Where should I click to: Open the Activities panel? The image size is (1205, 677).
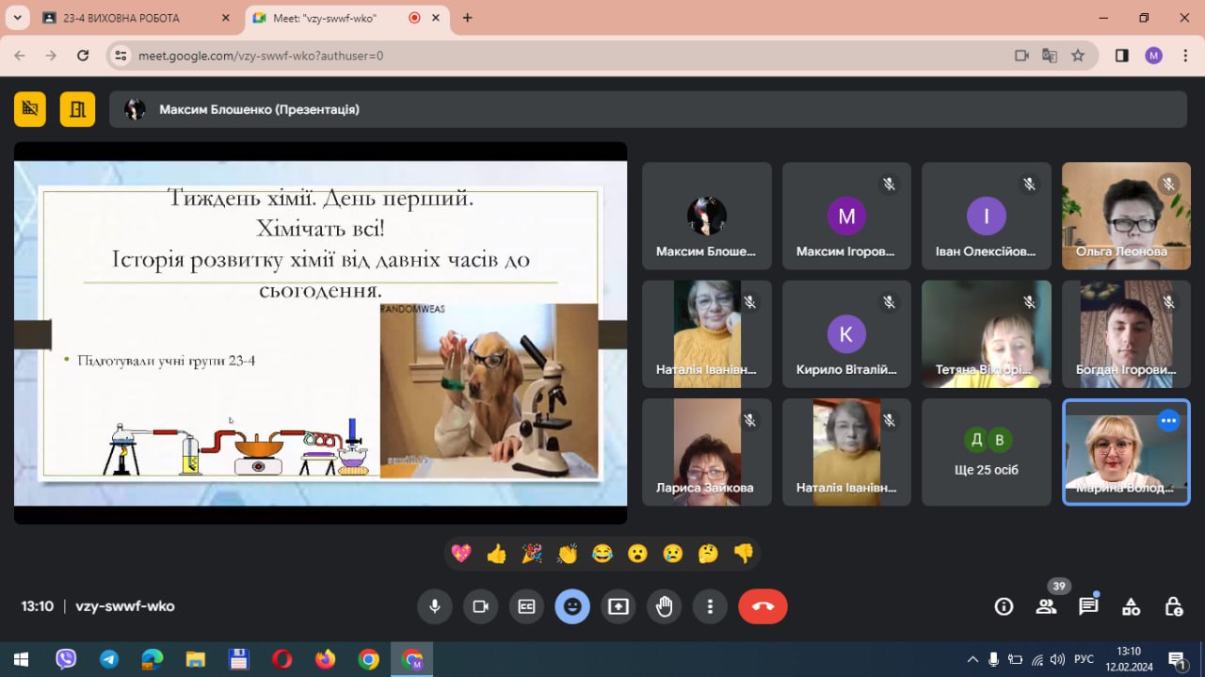point(1131,606)
